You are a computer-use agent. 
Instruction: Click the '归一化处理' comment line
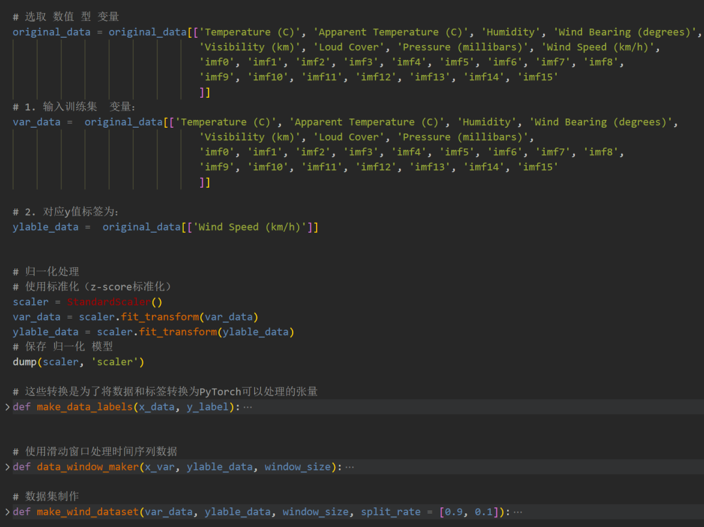tap(52, 272)
